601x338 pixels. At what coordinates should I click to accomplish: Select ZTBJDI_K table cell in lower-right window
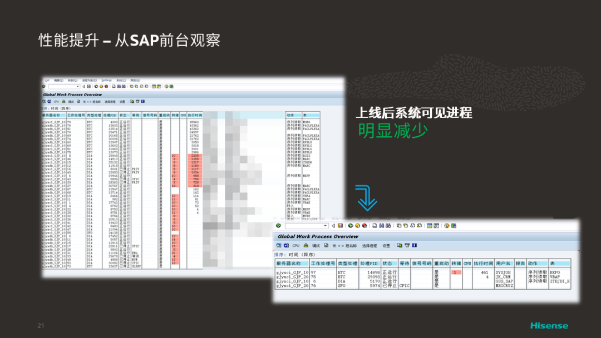click(x=560, y=281)
